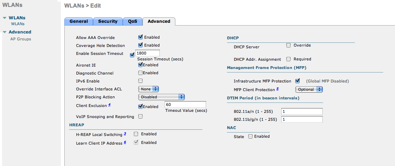Disable the Allow AAA Override checkbox
Screen dimensions: 395x166
click(141, 37)
